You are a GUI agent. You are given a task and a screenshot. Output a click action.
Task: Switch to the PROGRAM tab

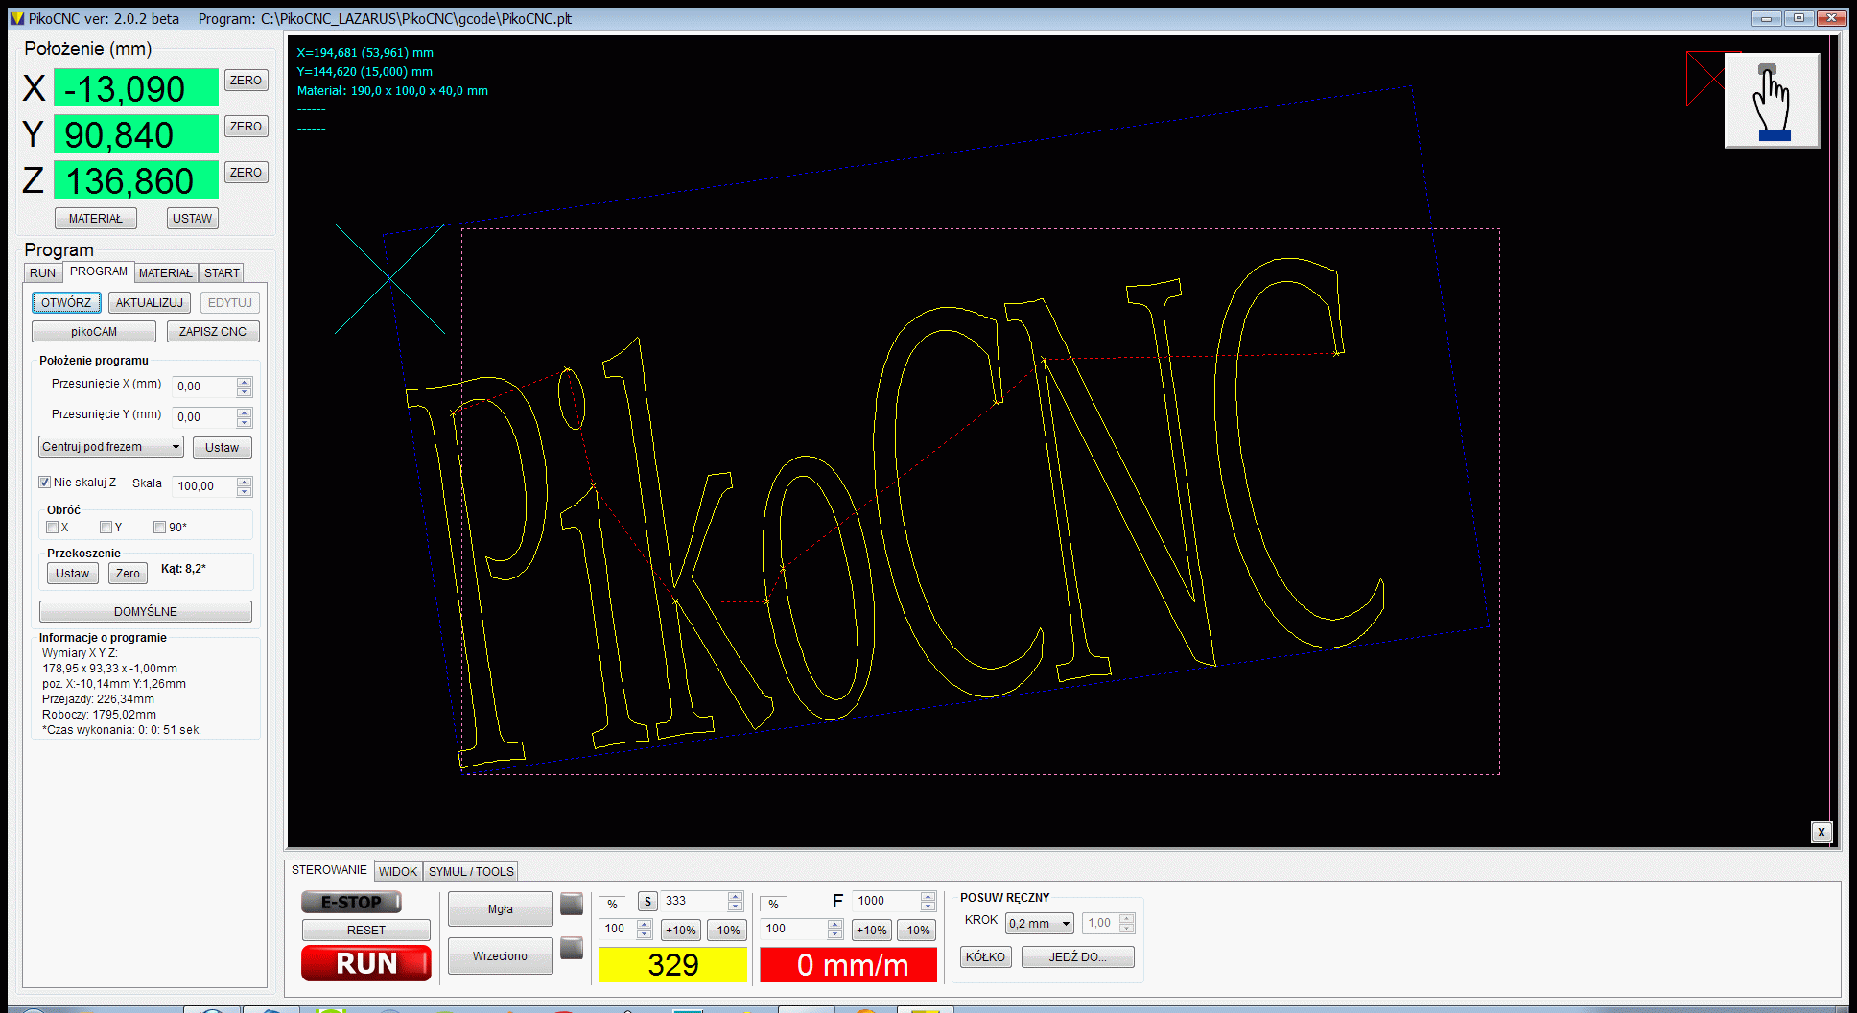(99, 271)
